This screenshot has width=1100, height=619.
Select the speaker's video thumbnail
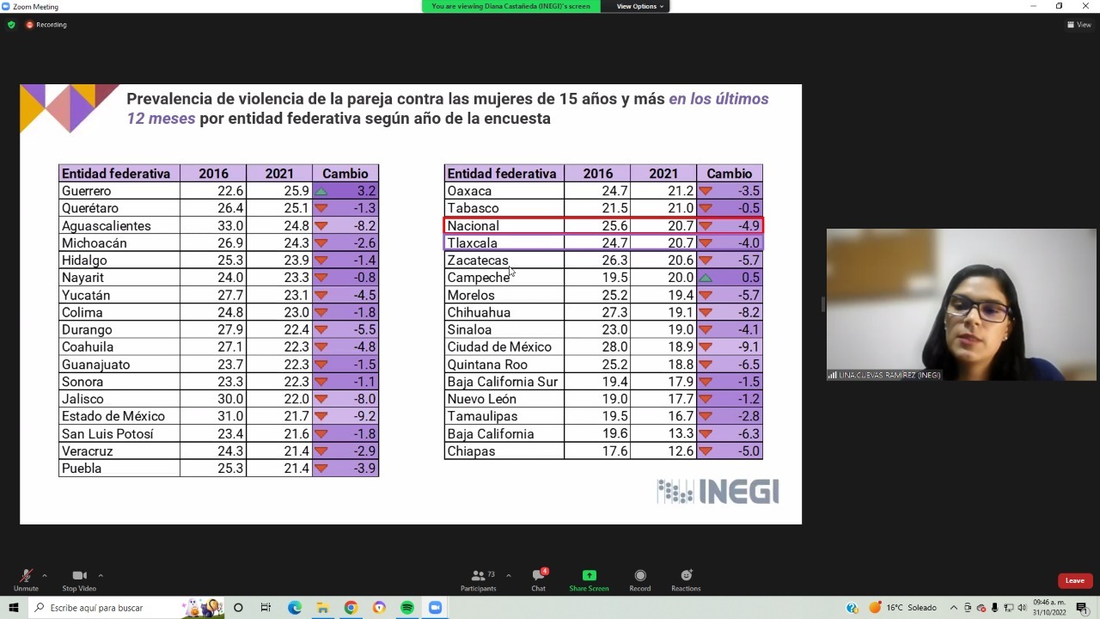961,304
